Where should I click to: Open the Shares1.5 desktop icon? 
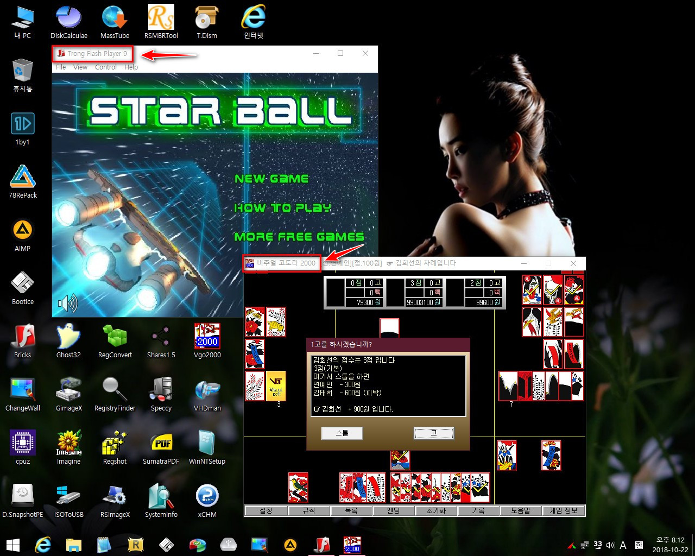click(161, 342)
